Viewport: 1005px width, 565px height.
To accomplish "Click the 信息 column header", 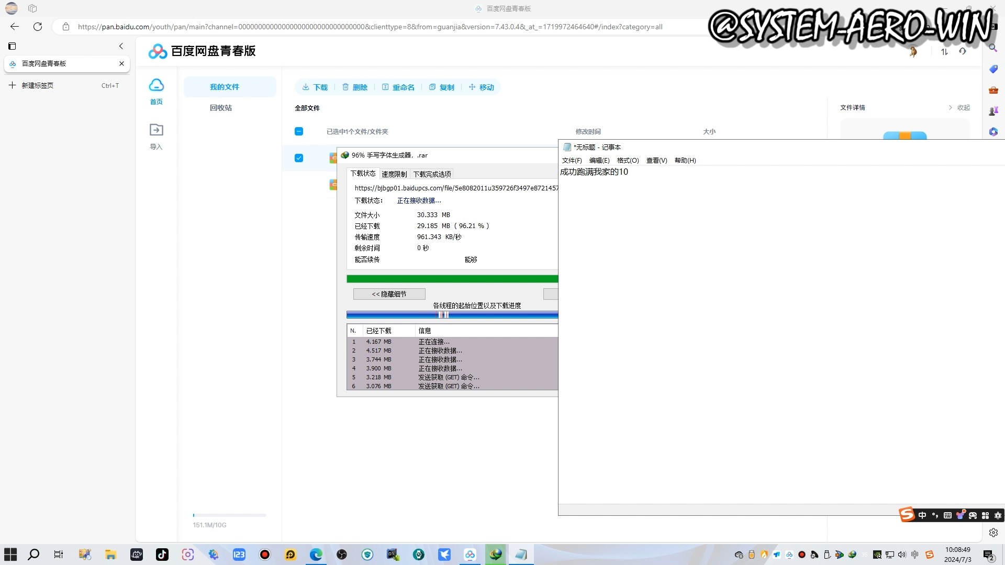I will [487, 331].
